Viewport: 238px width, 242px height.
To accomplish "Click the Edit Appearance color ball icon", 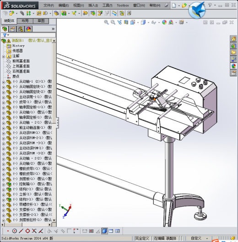I will coord(164,22).
